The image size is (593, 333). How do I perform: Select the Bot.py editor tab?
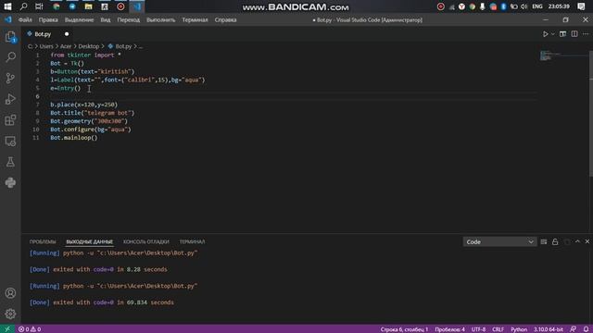coord(47,34)
